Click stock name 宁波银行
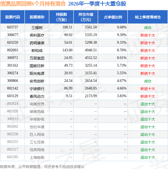168x169 pixels. pos(37,89)
